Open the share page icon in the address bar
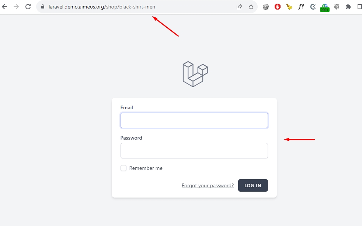Screen dimensions: 362x226 click(239, 7)
